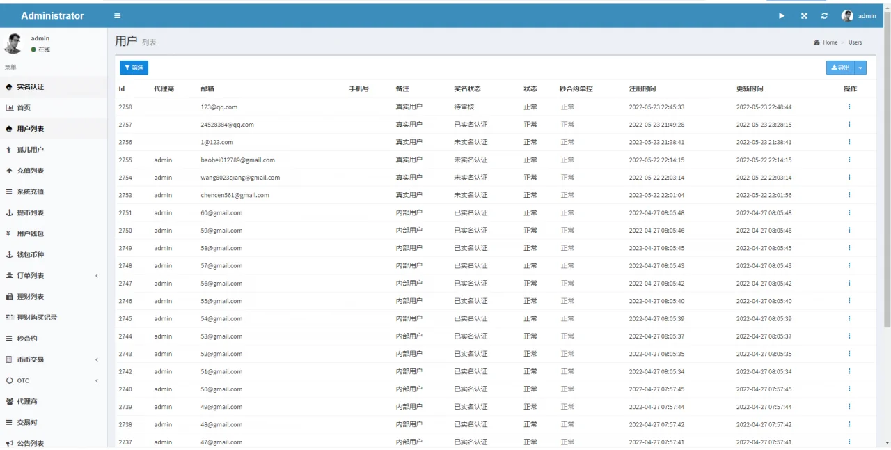Go to 充值列表 in sidebar menu
The width and height of the screenshot is (891, 450).
pos(31,171)
